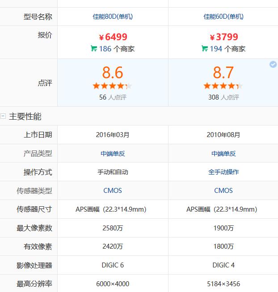The image size is (278, 292).
Task: Click the 有效像素 row label
Action: 38,246
